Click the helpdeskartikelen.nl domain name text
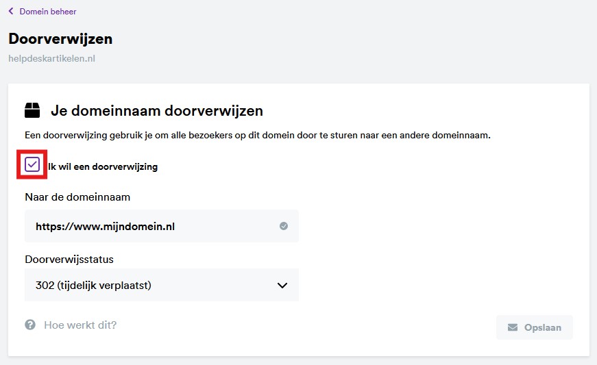597x365 pixels. tap(51, 59)
